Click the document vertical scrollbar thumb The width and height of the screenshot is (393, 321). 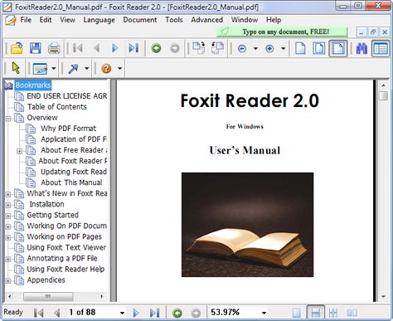click(383, 95)
